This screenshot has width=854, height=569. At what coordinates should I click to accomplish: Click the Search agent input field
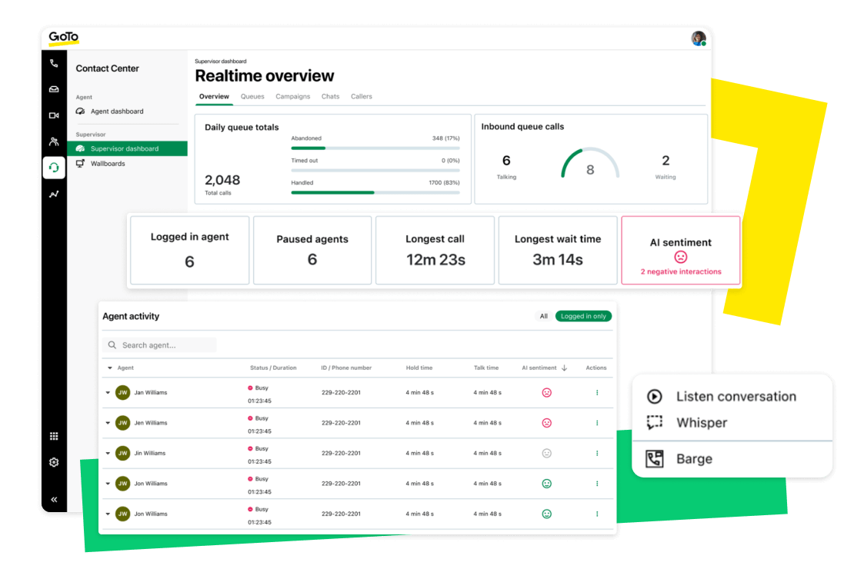(x=159, y=344)
